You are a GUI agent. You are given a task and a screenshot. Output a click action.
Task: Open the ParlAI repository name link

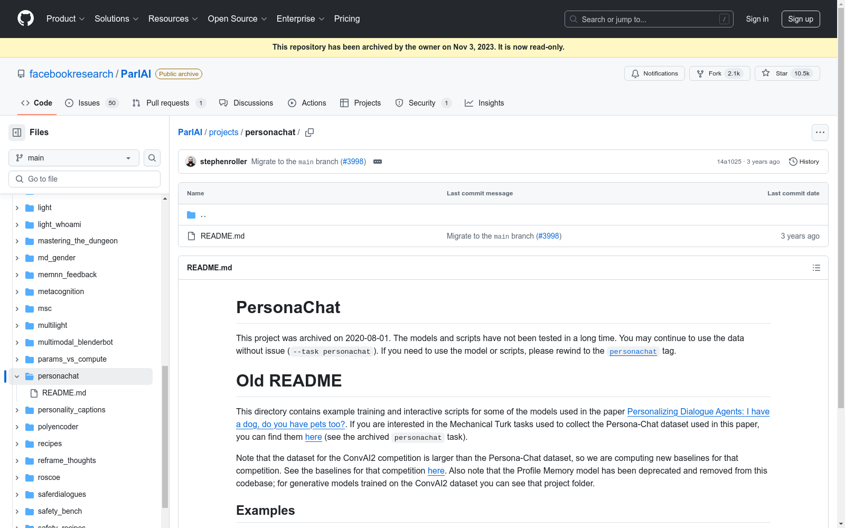[136, 74]
